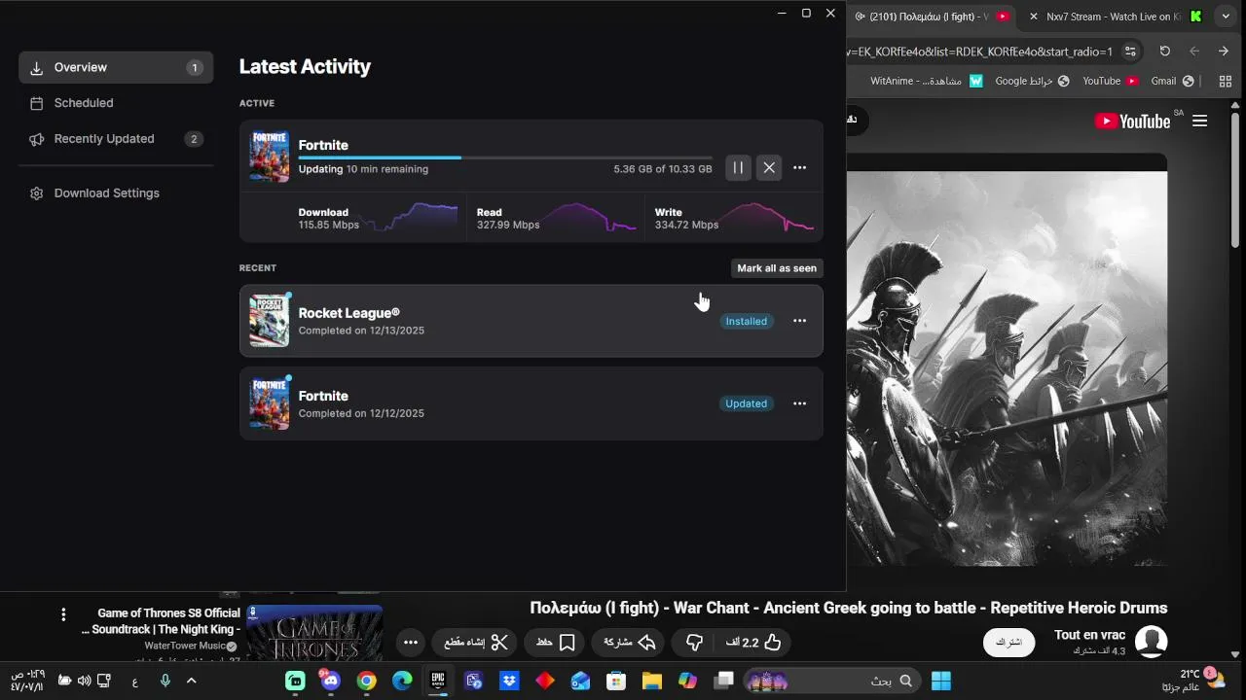Click the browser address bar URL
The image size is (1246, 700).
click(x=980, y=52)
